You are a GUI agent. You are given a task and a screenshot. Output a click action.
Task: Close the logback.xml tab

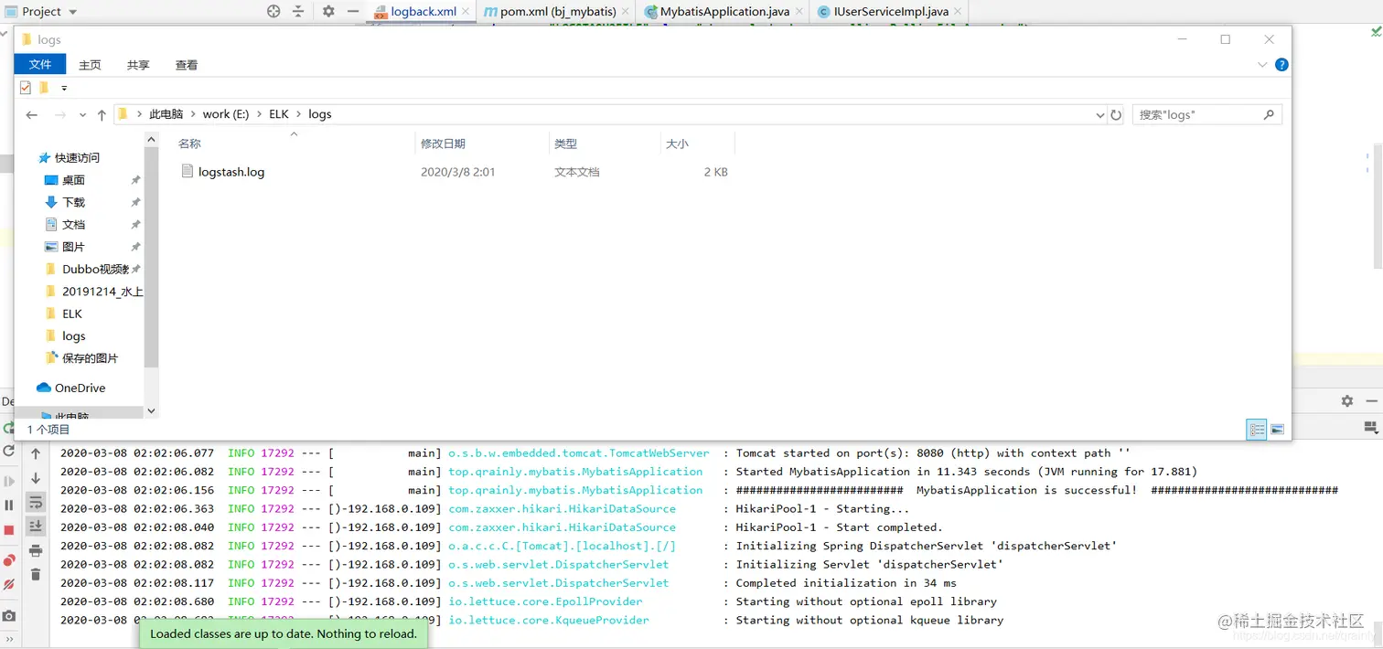[466, 12]
